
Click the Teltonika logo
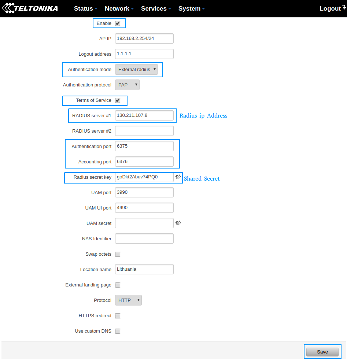(x=30, y=8)
